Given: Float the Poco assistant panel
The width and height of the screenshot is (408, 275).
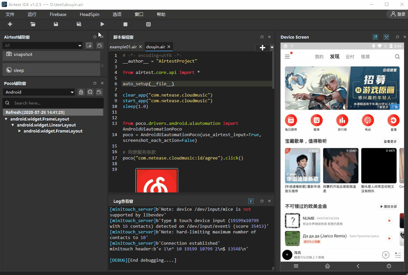Looking at the screenshot, I should 95,83.
